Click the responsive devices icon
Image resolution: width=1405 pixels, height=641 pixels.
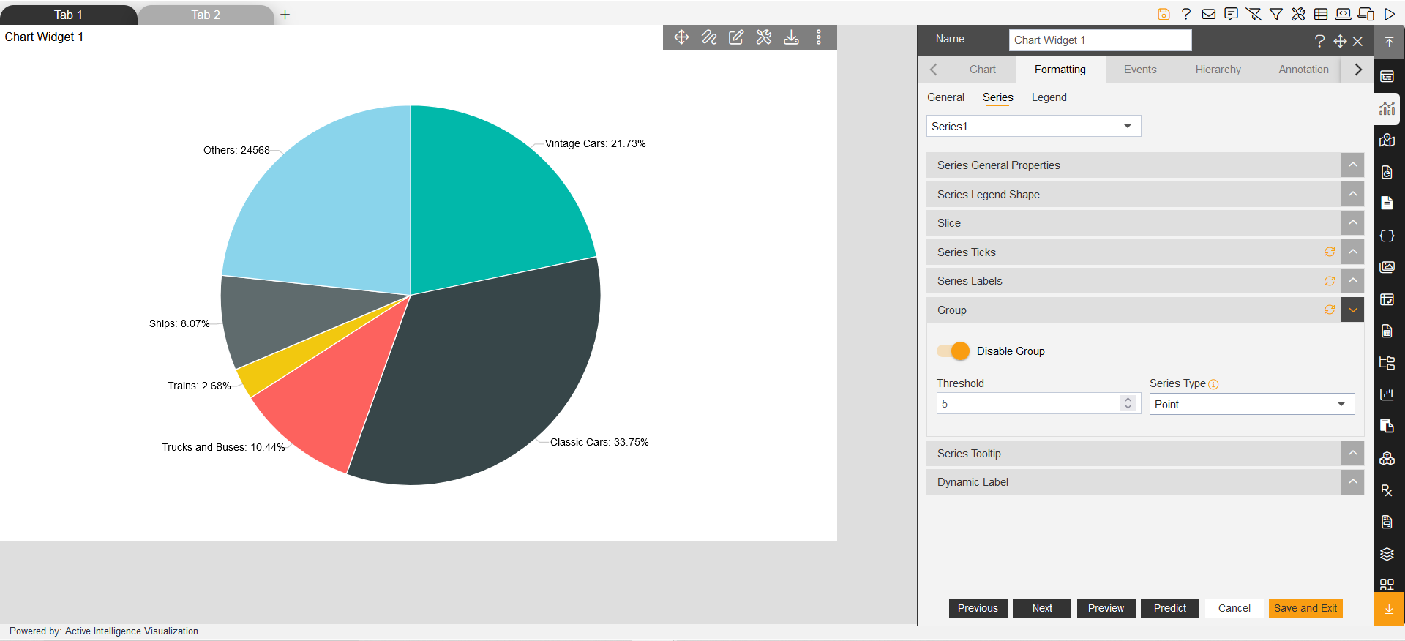[1366, 14]
